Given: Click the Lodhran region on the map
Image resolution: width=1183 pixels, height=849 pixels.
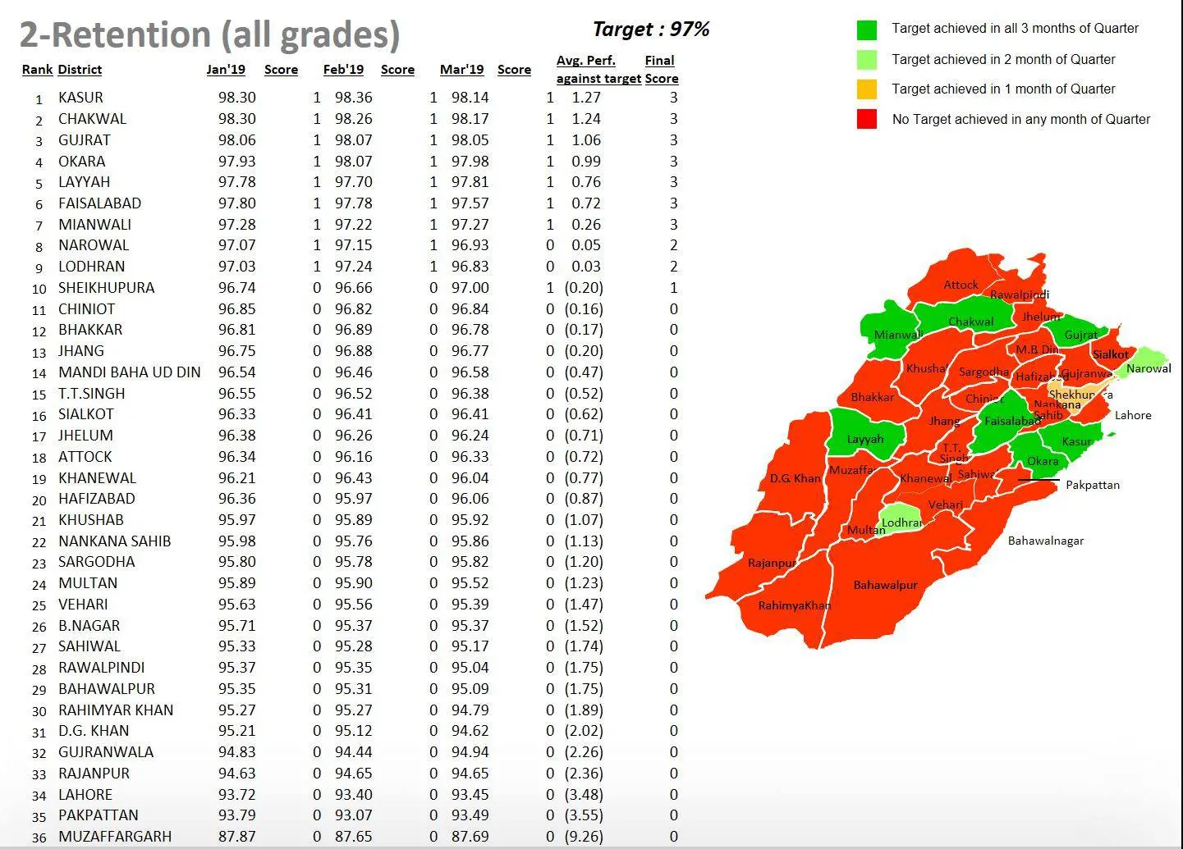Looking at the screenshot, I should [x=900, y=523].
